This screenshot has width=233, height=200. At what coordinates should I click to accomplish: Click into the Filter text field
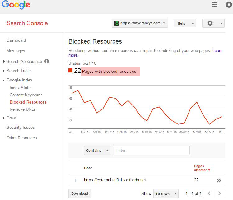[x=151, y=151]
